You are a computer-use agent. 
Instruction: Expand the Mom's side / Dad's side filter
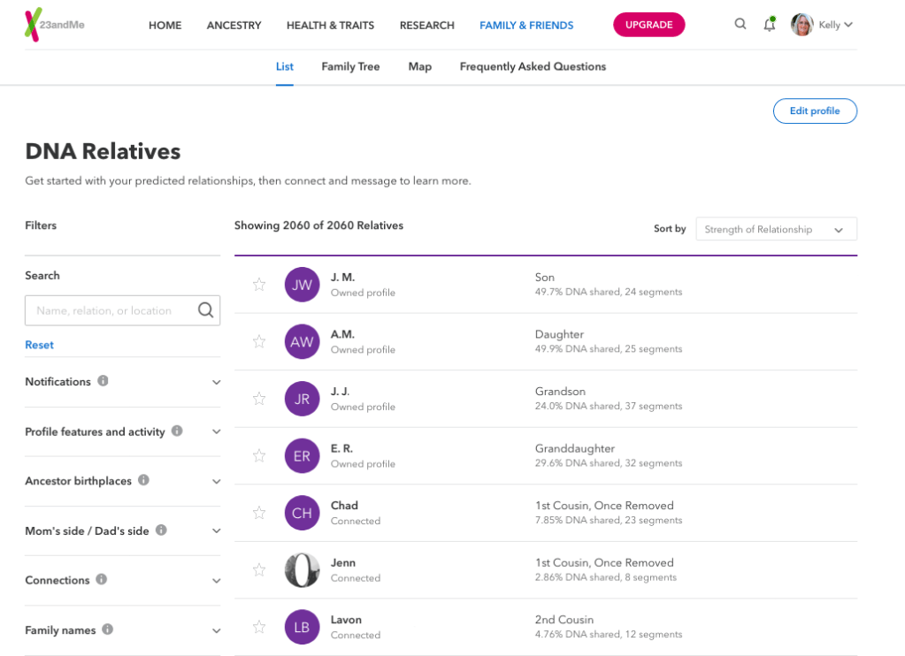(x=216, y=530)
